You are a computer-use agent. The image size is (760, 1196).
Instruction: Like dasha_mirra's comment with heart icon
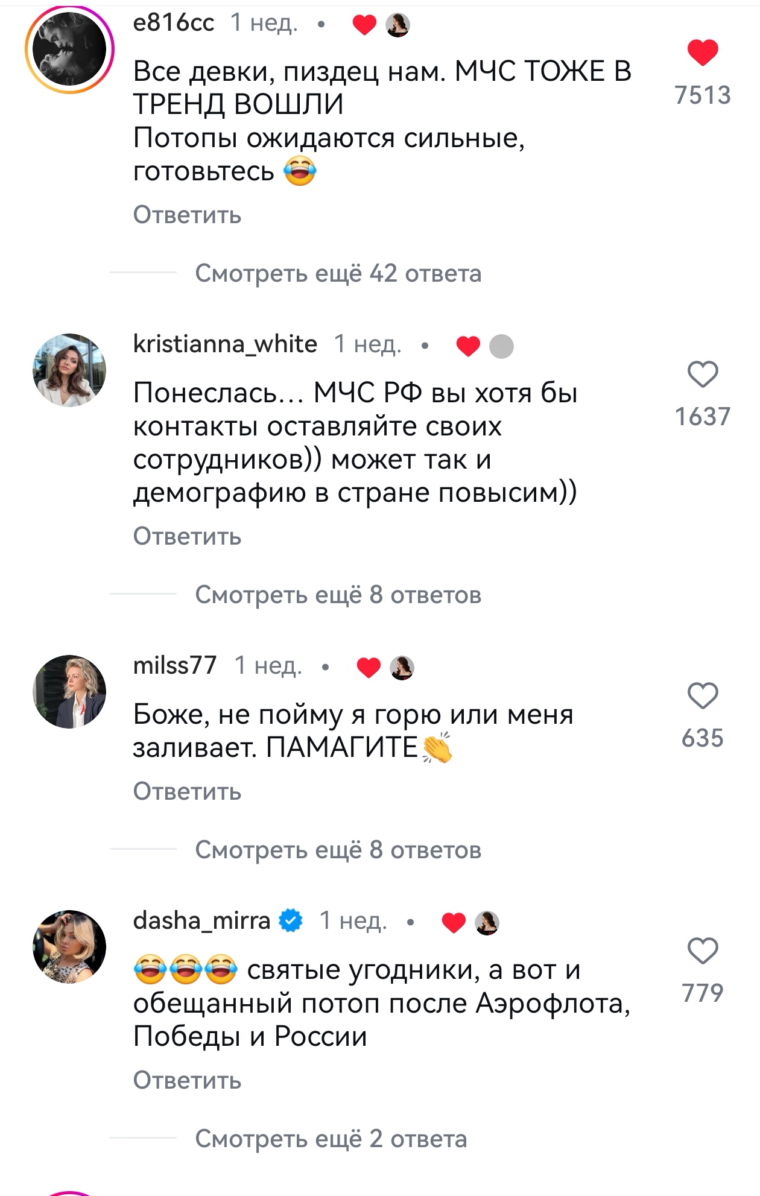[x=703, y=951]
